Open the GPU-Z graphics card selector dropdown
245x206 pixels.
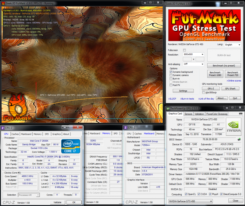tap(191, 201)
